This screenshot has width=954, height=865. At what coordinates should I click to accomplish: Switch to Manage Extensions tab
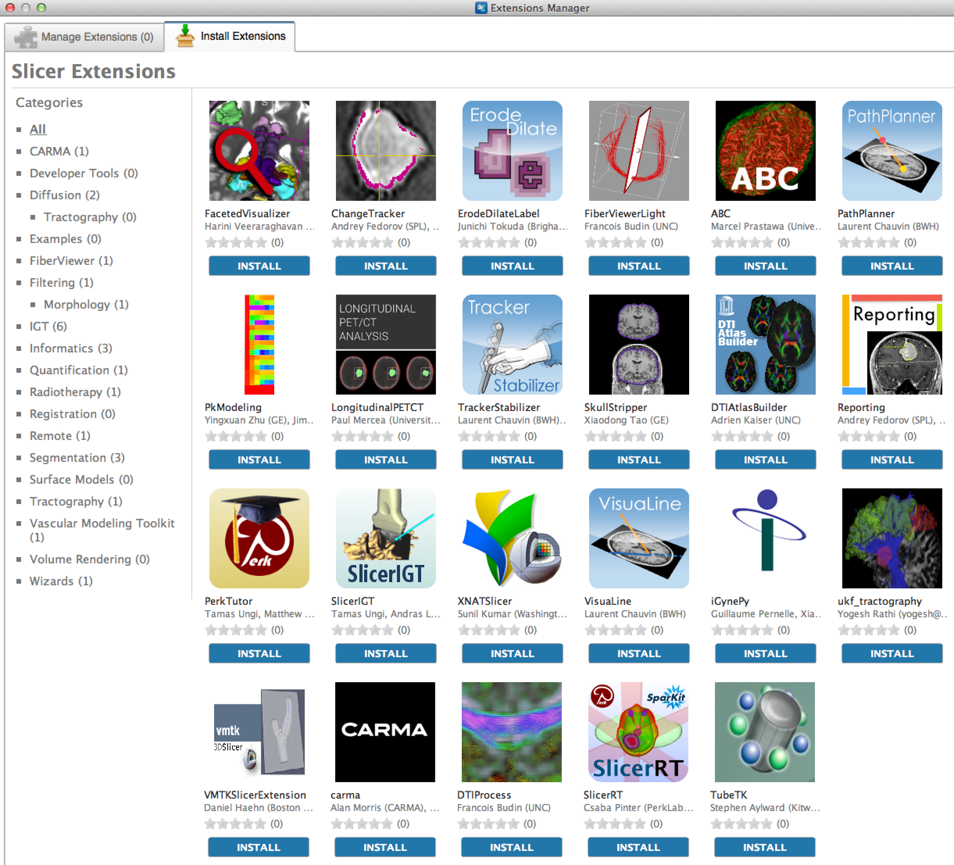coord(85,37)
